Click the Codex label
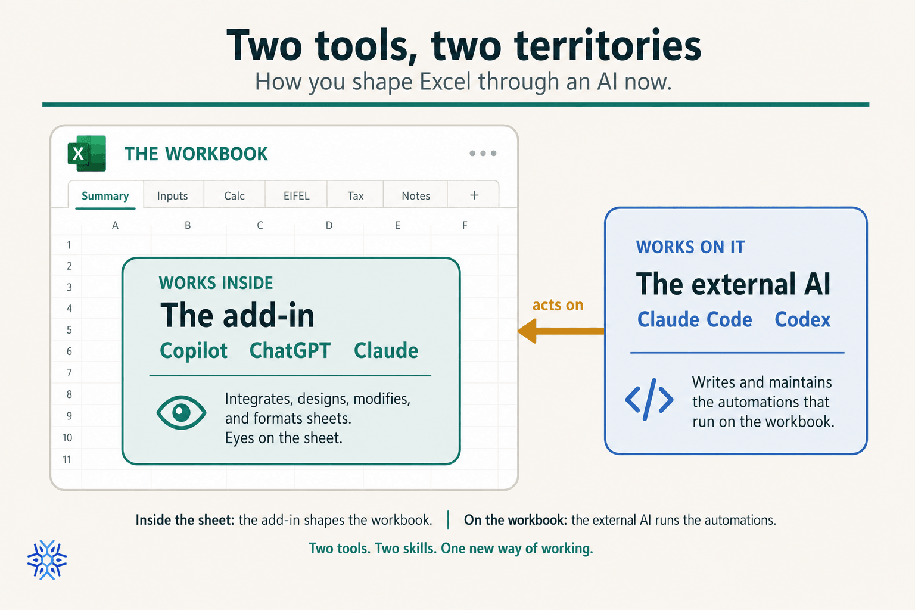Viewport: 915px width, 610px height. click(x=802, y=319)
